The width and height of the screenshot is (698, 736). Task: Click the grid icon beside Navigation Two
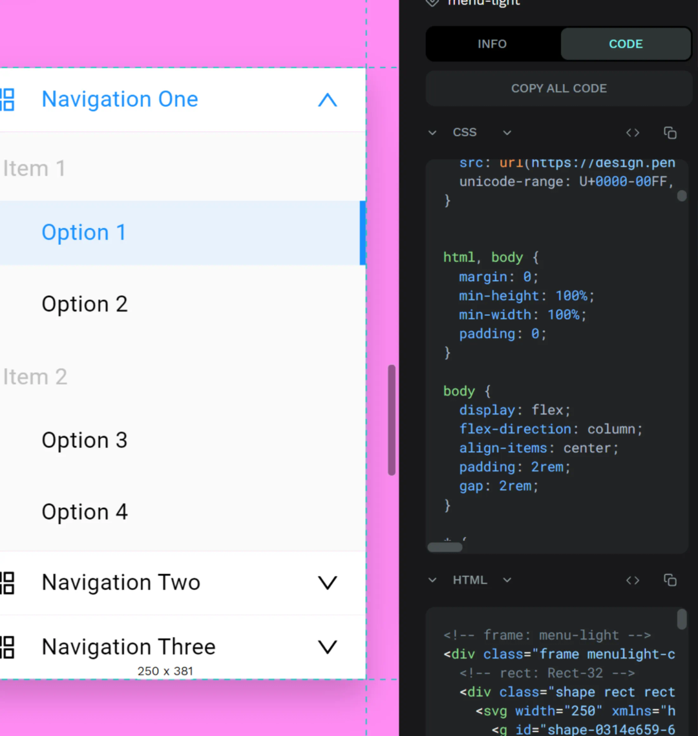[x=7, y=583]
